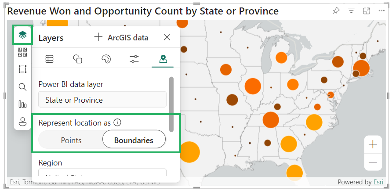This screenshot has height=194, width=392.
Task: Open the Basemap gallery icon
Action: pos(22,52)
